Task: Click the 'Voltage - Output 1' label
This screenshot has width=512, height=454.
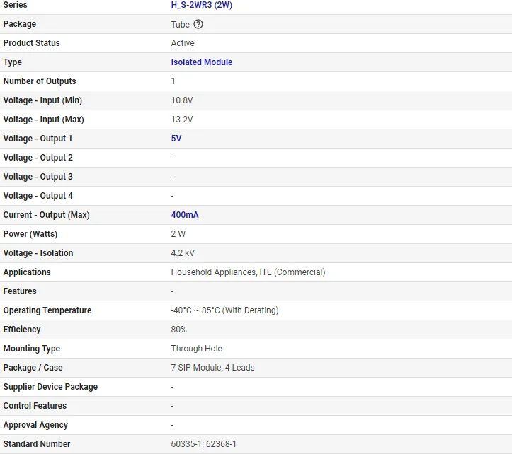Action: [x=38, y=139]
